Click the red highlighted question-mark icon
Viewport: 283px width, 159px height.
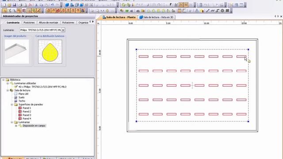tap(58, 11)
